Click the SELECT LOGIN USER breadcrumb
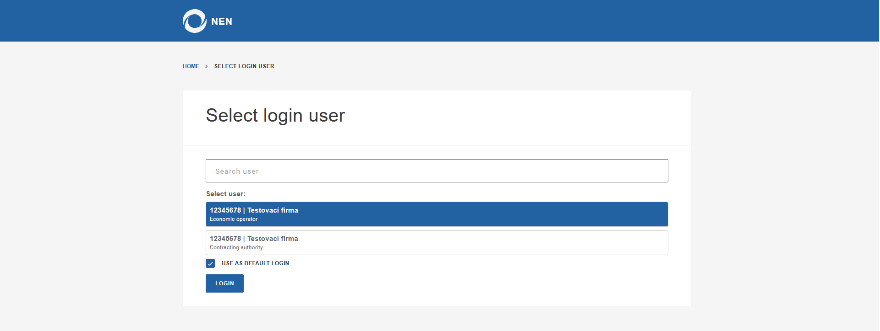Screen dimensions: 880x331 click(x=244, y=66)
